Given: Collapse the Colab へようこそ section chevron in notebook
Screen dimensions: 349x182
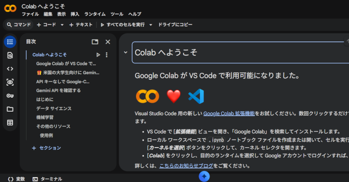Looking at the screenshot, I should [x=125, y=52].
